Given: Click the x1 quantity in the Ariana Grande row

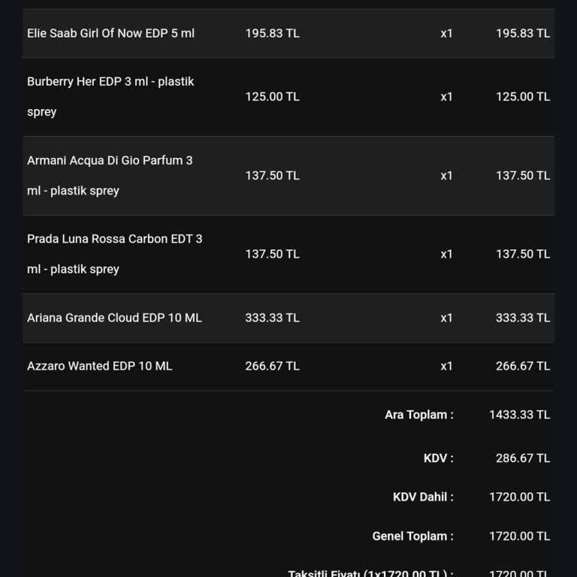Looking at the screenshot, I should pyautogui.click(x=446, y=318).
